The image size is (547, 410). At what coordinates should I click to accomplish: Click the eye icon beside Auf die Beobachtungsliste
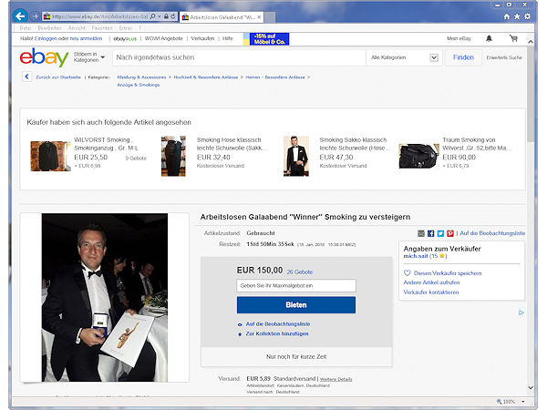240,324
